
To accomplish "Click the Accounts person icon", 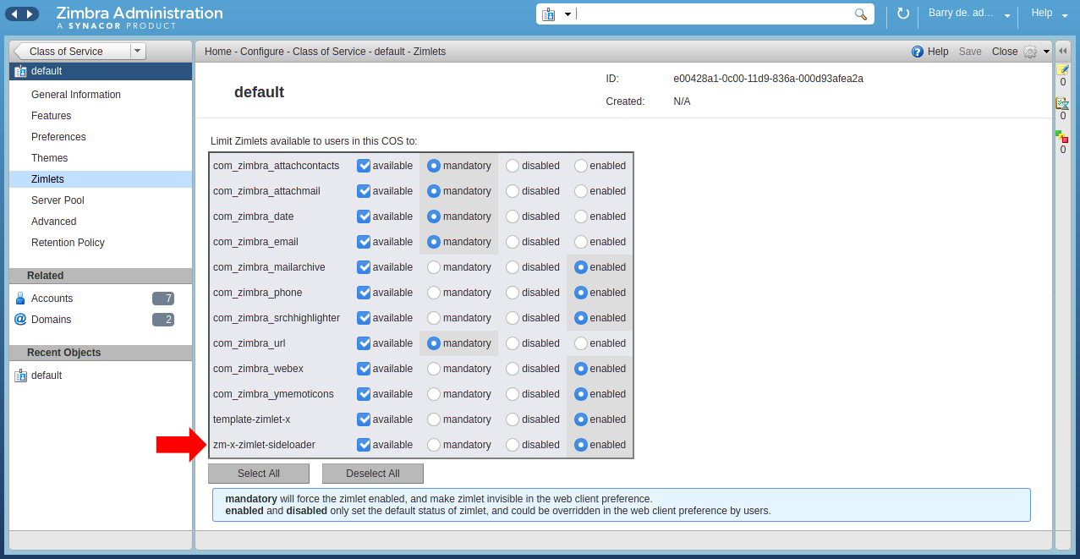I will tap(21, 299).
